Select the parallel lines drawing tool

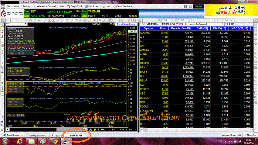coord(17,20)
